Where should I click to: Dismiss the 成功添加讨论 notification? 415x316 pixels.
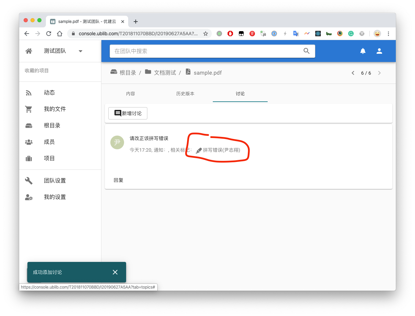[x=115, y=272]
